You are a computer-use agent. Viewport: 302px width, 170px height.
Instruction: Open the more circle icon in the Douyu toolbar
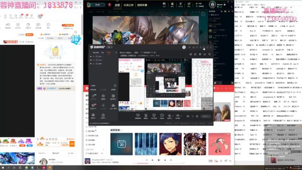tap(48, 25)
